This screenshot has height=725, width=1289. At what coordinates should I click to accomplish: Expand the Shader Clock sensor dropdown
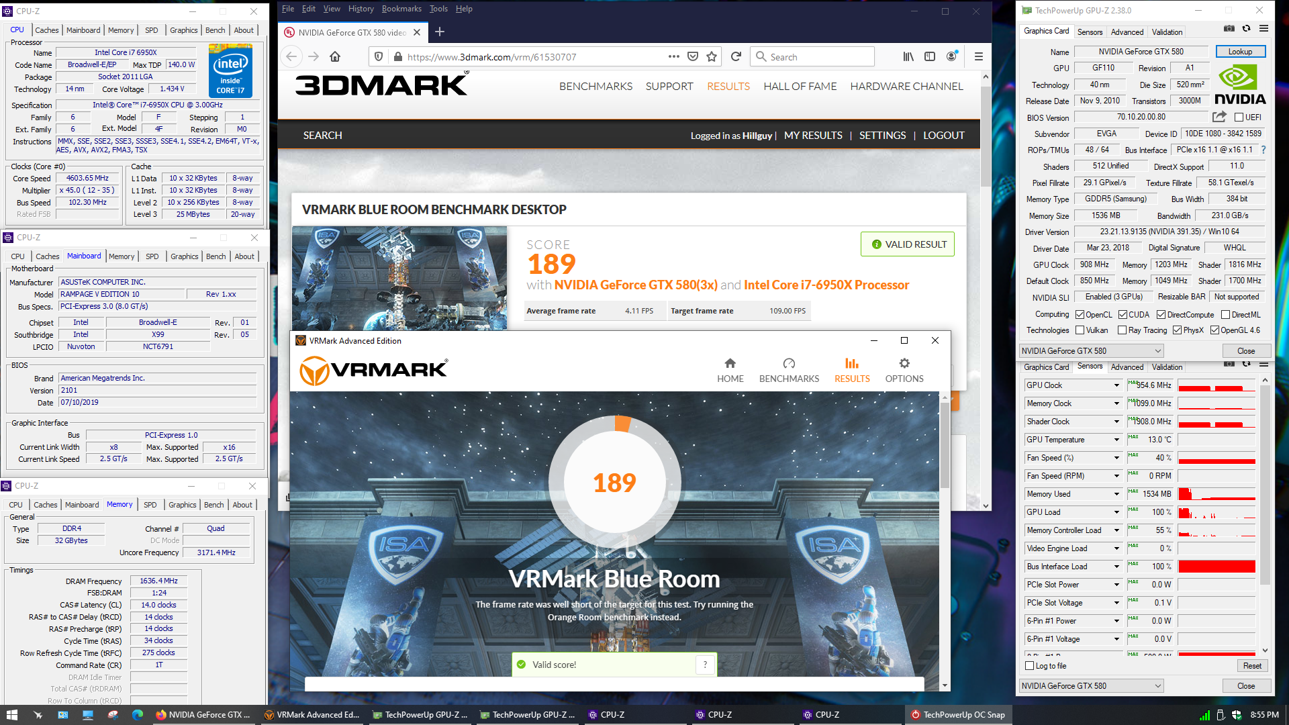1116,422
